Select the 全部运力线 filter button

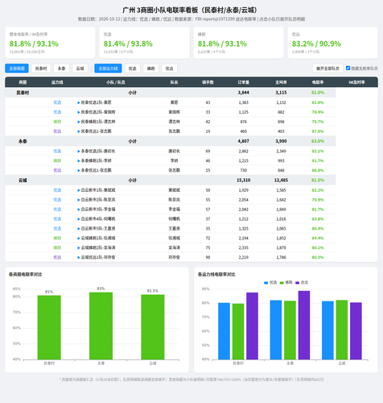coord(108,69)
